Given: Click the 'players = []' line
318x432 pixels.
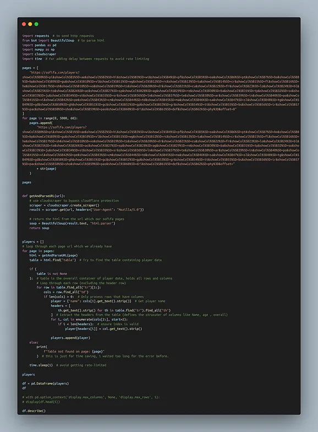Looking at the screenshot, I should [x=33, y=242].
